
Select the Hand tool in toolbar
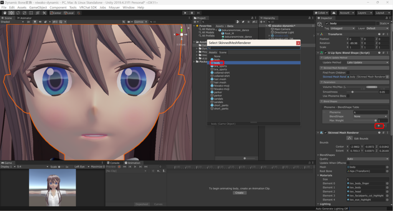5,13
